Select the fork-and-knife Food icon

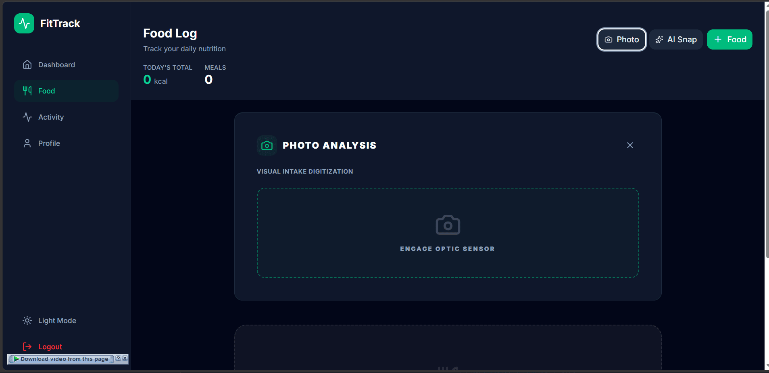(27, 91)
